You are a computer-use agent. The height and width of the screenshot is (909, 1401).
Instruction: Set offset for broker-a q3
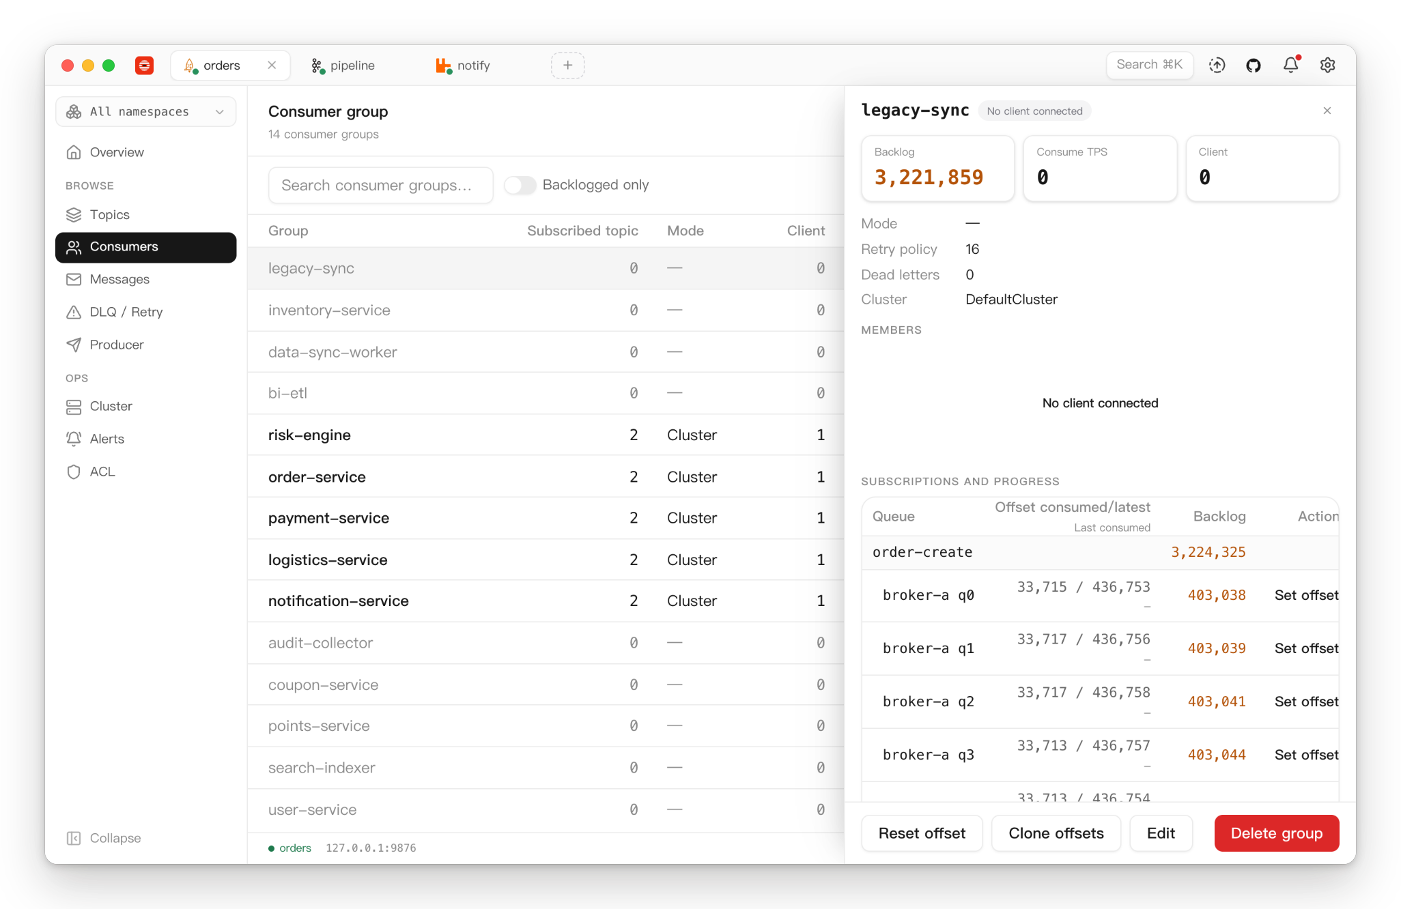coord(1306,755)
